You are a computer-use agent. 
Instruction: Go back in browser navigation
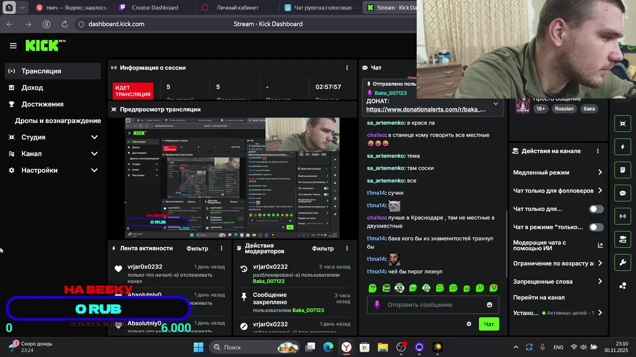[10, 24]
